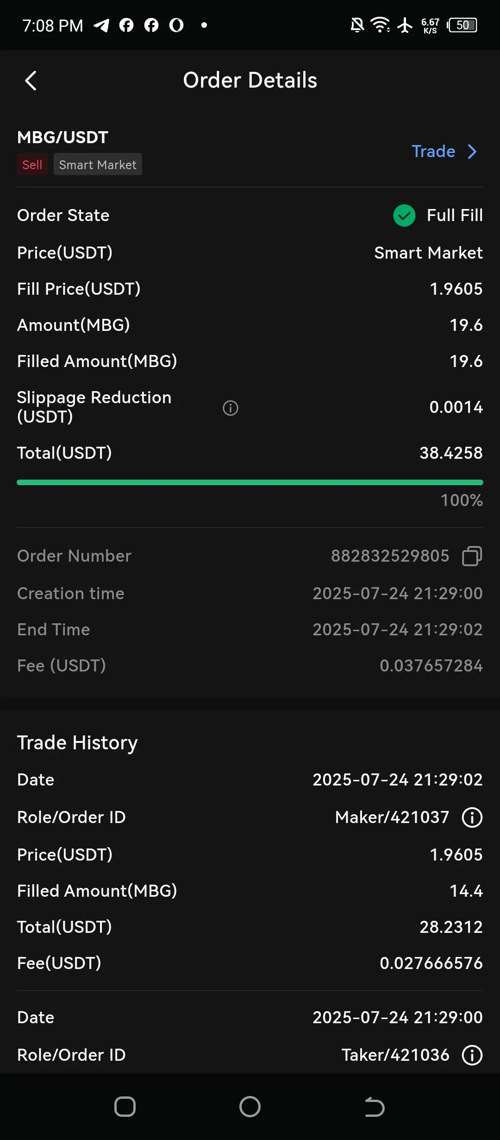Viewport: 500px width, 1140px height.
Task: Tap the Telegram notification icon in status bar
Action: point(102,25)
